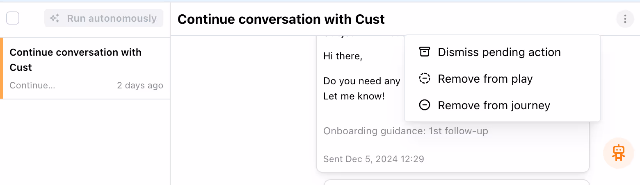
Task: Click the Hi there greeting in the message
Action: (x=343, y=56)
